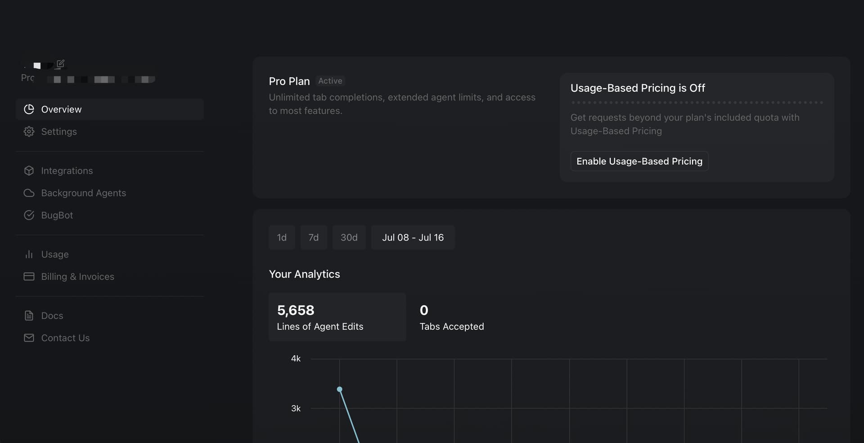Image resolution: width=864 pixels, height=443 pixels.
Task: Enable Usage-Based Pricing
Action: [x=639, y=161]
